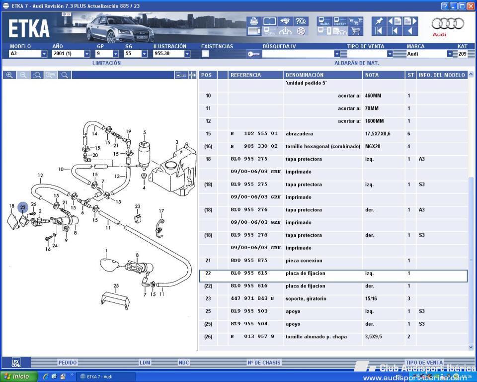Click the NORA toolbar icon
Image resolution: width=477 pixels, height=382 pixels.
click(x=269, y=31)
